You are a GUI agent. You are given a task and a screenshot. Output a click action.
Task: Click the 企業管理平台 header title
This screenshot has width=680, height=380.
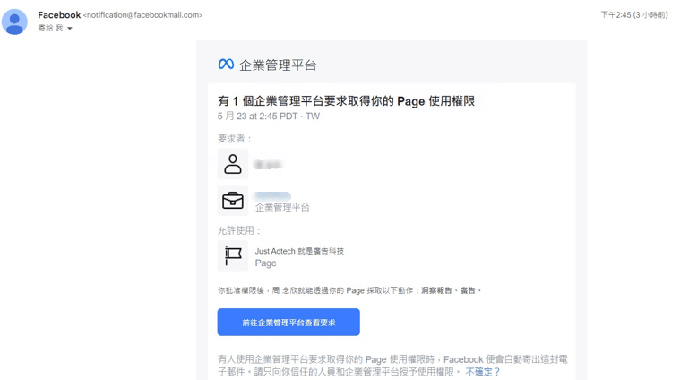point(278,65)
